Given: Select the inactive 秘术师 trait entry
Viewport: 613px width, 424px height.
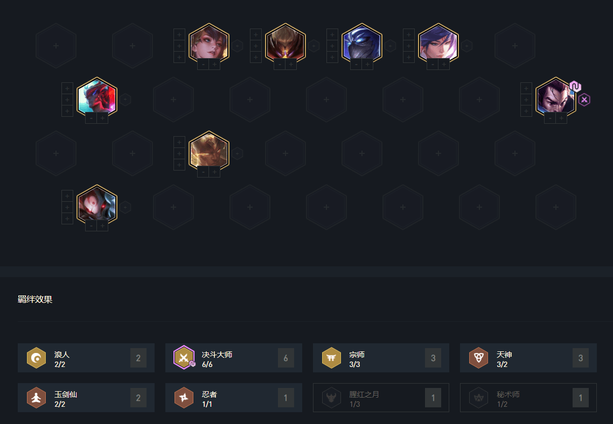Looking at the screenshot, I should click(x=528, y=398).
